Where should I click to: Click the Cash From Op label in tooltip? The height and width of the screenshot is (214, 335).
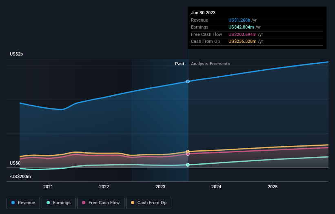(x=205, y=42)
